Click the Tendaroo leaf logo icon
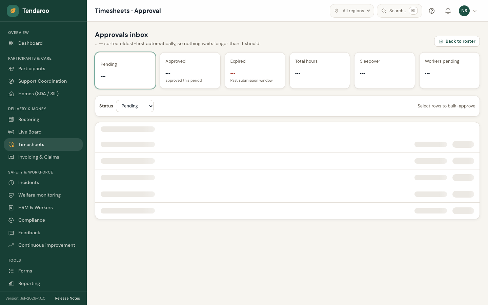This screenshot has height=305, width=488. 13,11
